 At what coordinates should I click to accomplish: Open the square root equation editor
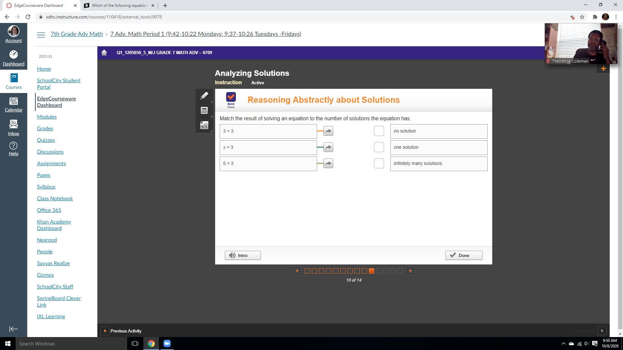(x=204, y=125)
